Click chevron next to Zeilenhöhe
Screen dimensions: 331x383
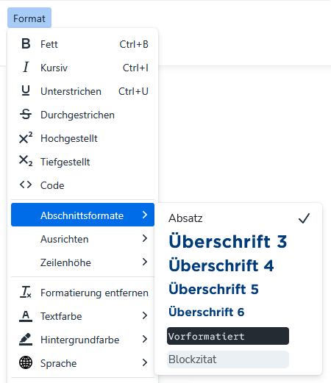145,262
